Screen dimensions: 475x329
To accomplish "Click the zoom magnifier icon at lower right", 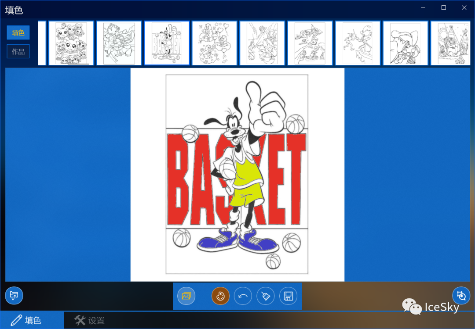I will pyautogui.click(x=461, y=296).
